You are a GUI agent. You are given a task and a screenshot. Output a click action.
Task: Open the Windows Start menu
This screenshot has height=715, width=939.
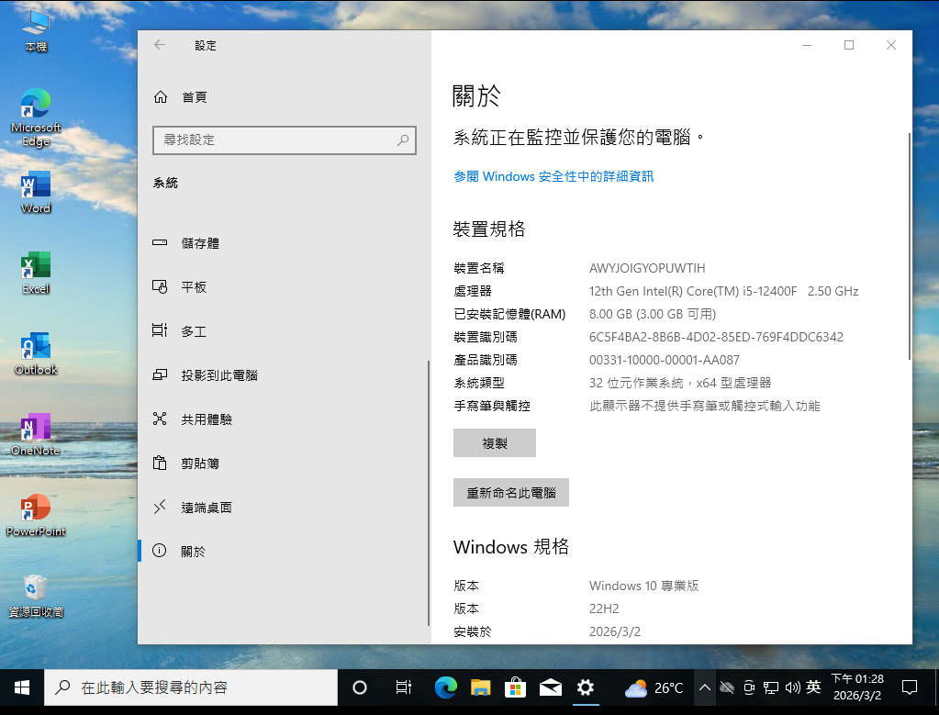pyautogui.click(x=22, y=687)
